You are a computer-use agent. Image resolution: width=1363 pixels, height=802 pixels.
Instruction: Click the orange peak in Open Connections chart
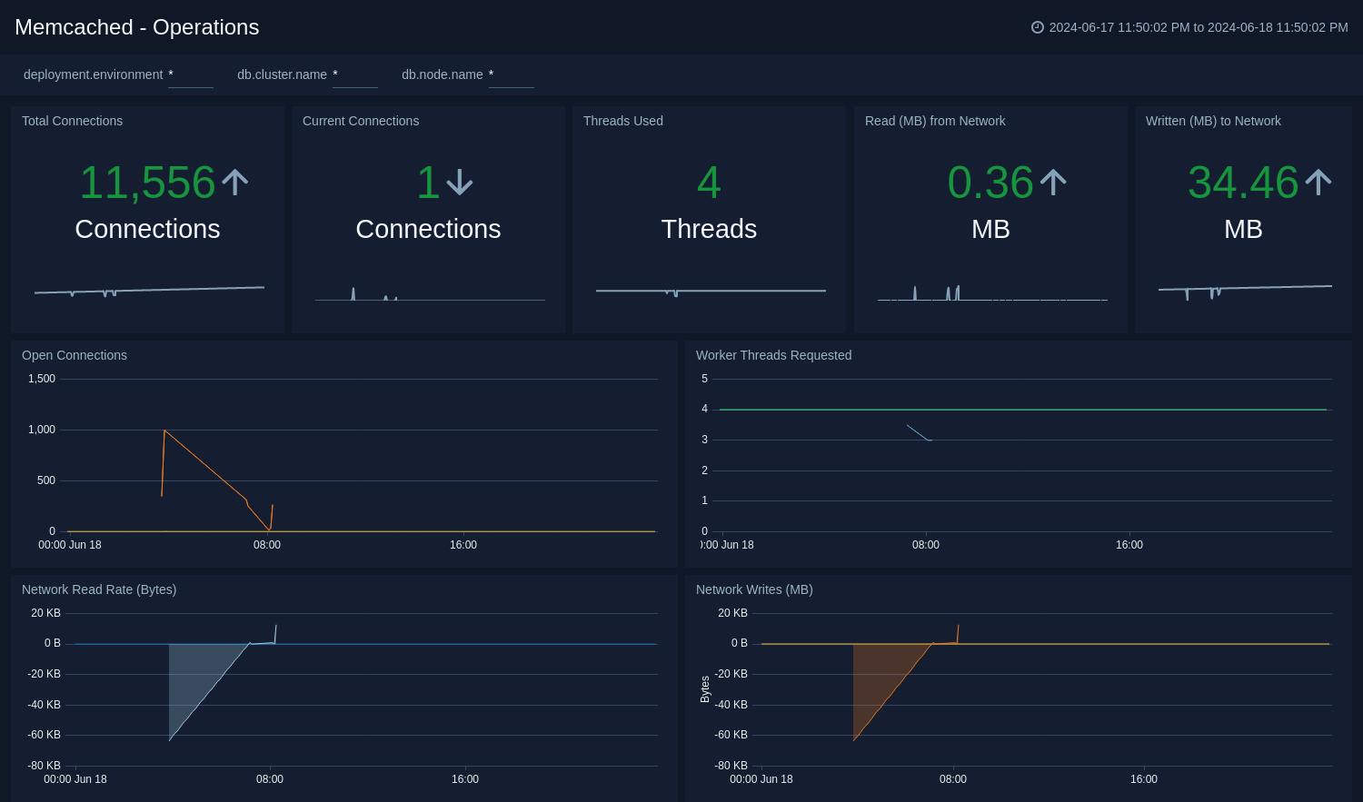pyautogui.click(x=164, y=431)
